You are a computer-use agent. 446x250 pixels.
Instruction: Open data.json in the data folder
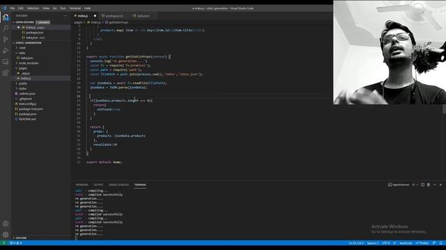pyautogui.click(x=26, y=58)
